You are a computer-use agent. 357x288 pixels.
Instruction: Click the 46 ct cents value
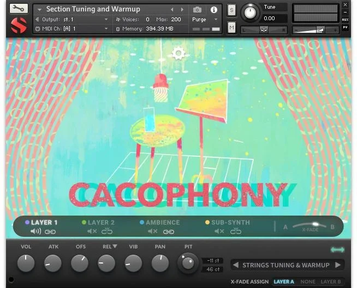point(213,269)
